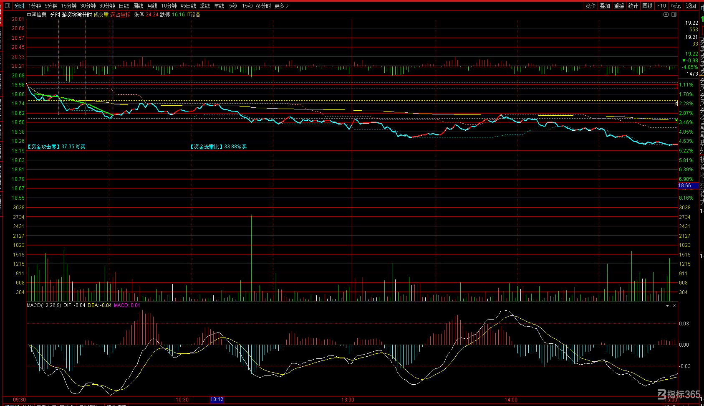This screenshot has width=704, height=406.
Task: Switch to the 60分钟 chart period
Action: [107, 6]
